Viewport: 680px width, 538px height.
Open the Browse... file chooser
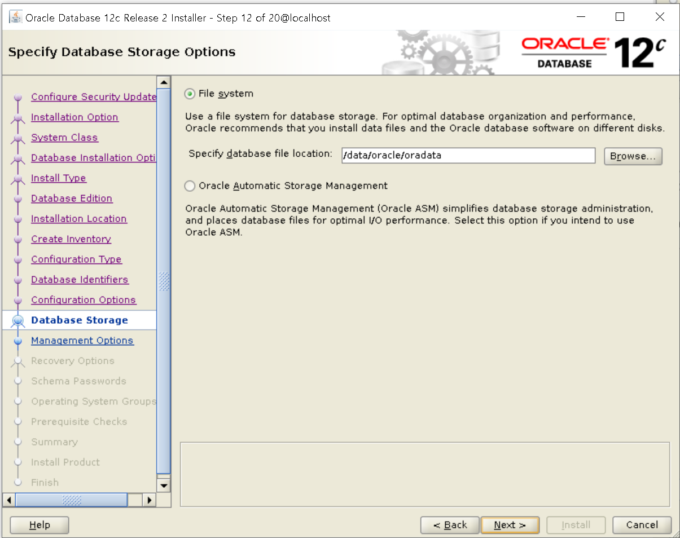click(x=633, y=156)
